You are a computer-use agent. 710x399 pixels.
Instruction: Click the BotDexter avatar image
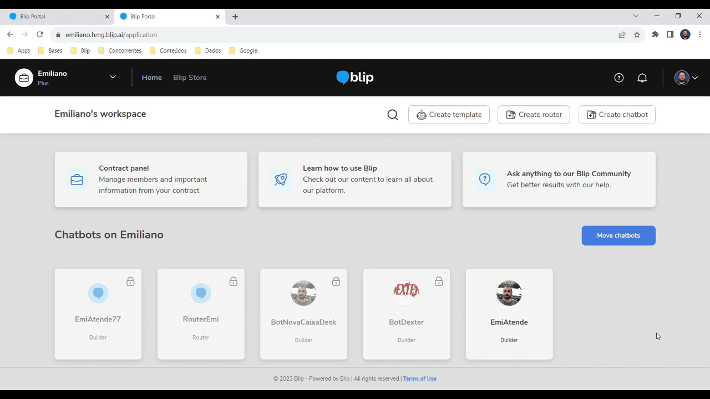point(407,293)
